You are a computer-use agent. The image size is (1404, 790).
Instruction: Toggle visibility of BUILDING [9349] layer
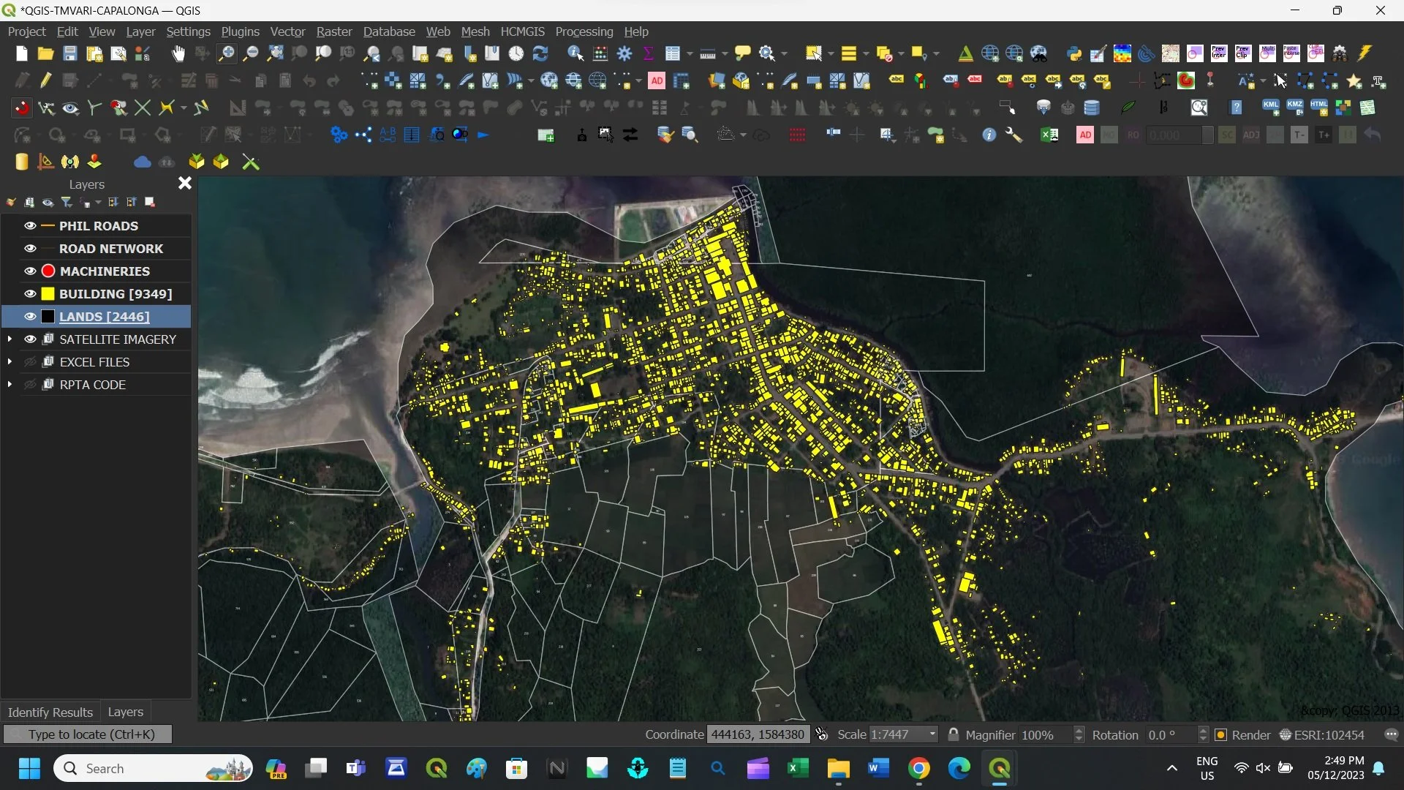tap(30, 294)
